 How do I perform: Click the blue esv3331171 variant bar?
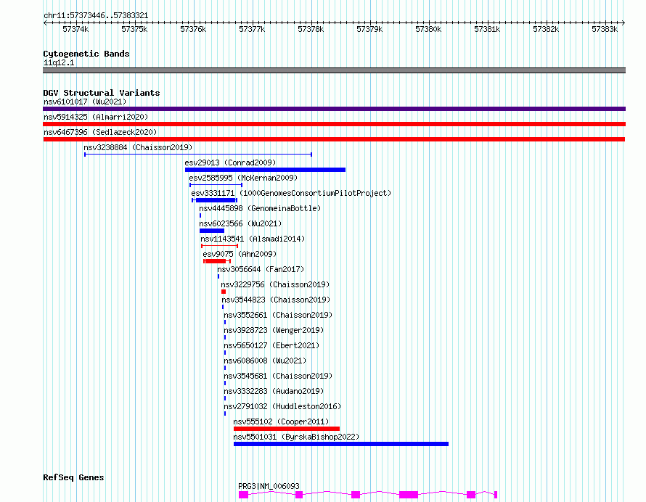tap(215, 200)
